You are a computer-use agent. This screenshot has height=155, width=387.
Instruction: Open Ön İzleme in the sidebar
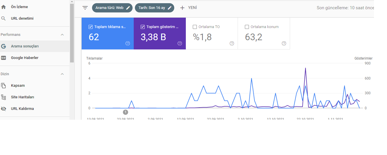[x=35, y=7]
